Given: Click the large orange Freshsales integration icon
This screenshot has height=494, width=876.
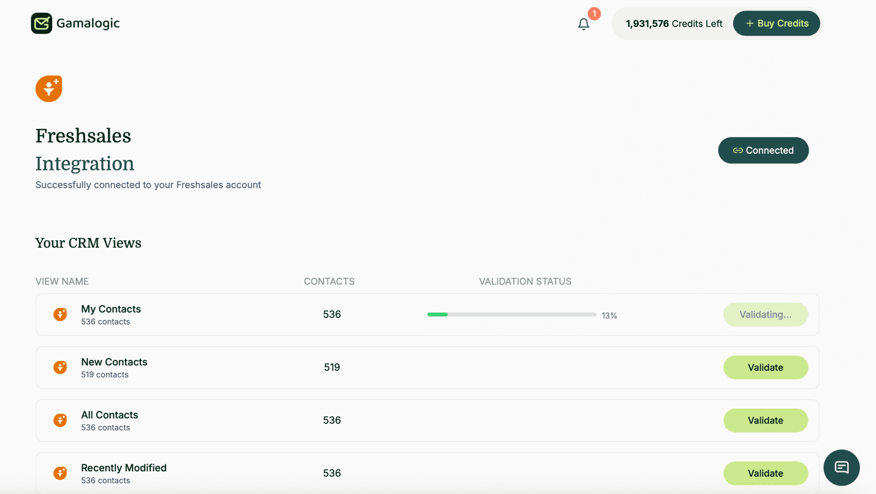Looking at the screenshot, I should [x=49, y=88].
